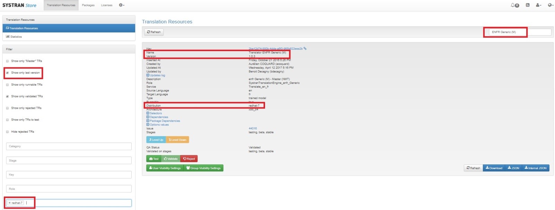The height and width of the screenshot is (210, 555).
Task: Select the role SystranTranslationEngine_enfr_Generic
Action: (x=274, y=83)
